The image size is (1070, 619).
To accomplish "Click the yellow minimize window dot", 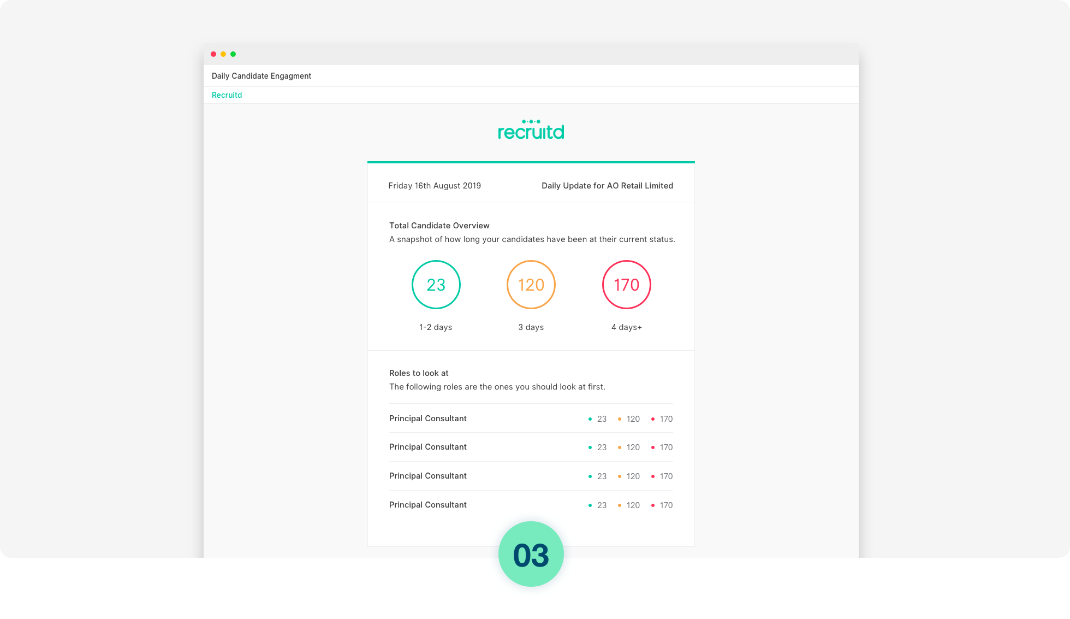I will coord(223,54).
